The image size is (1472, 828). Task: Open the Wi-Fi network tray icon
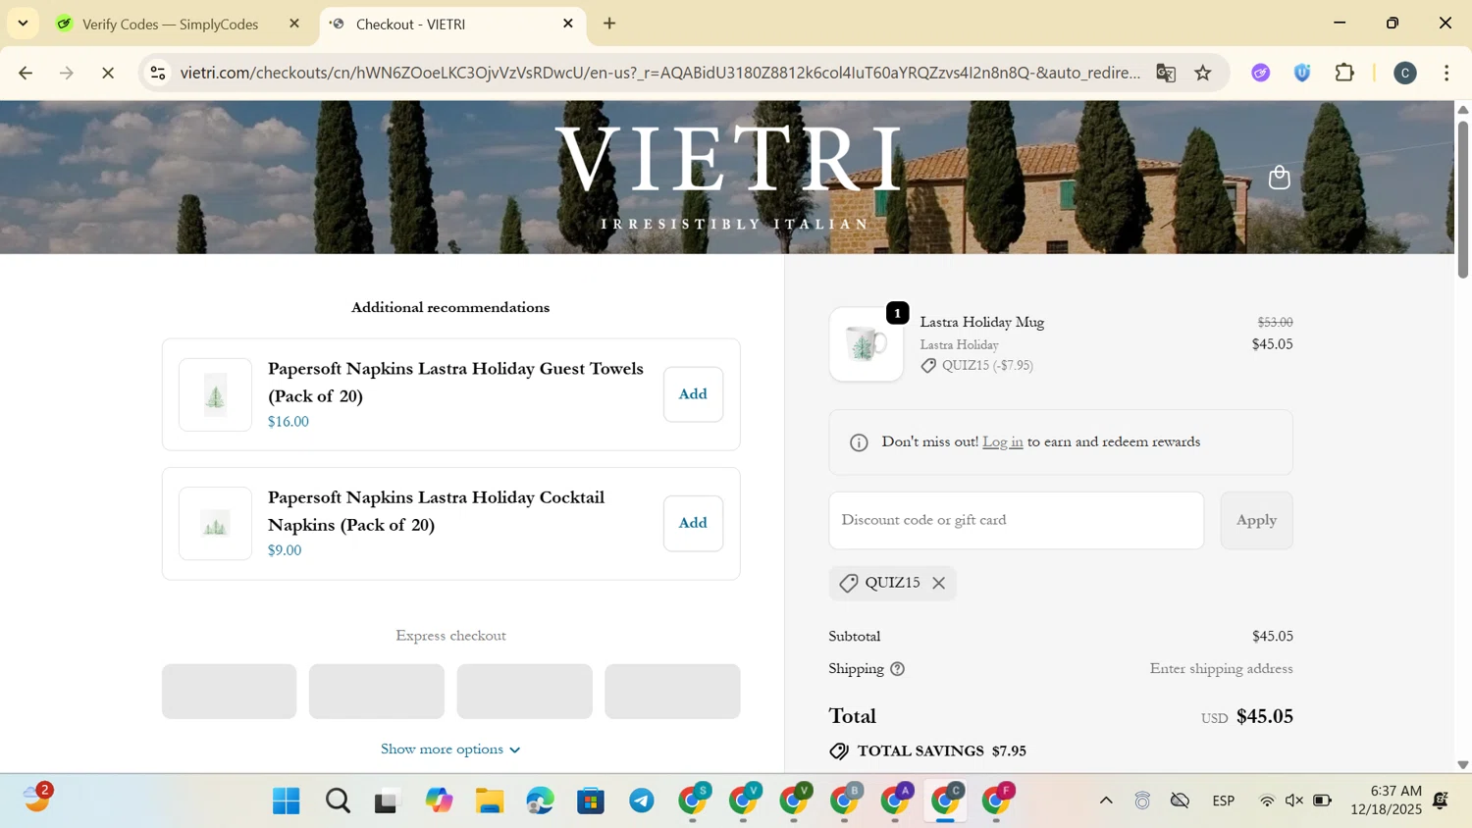[x=1267, y=802]
